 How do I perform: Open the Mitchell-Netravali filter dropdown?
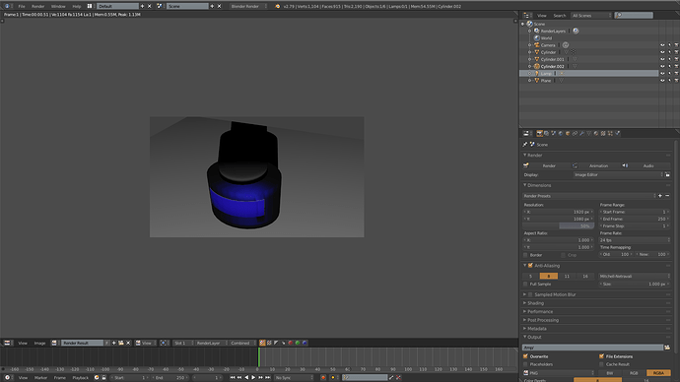pos(635,276)
